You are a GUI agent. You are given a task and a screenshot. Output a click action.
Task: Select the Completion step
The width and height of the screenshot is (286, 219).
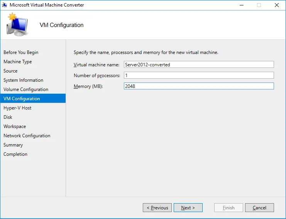15,154
